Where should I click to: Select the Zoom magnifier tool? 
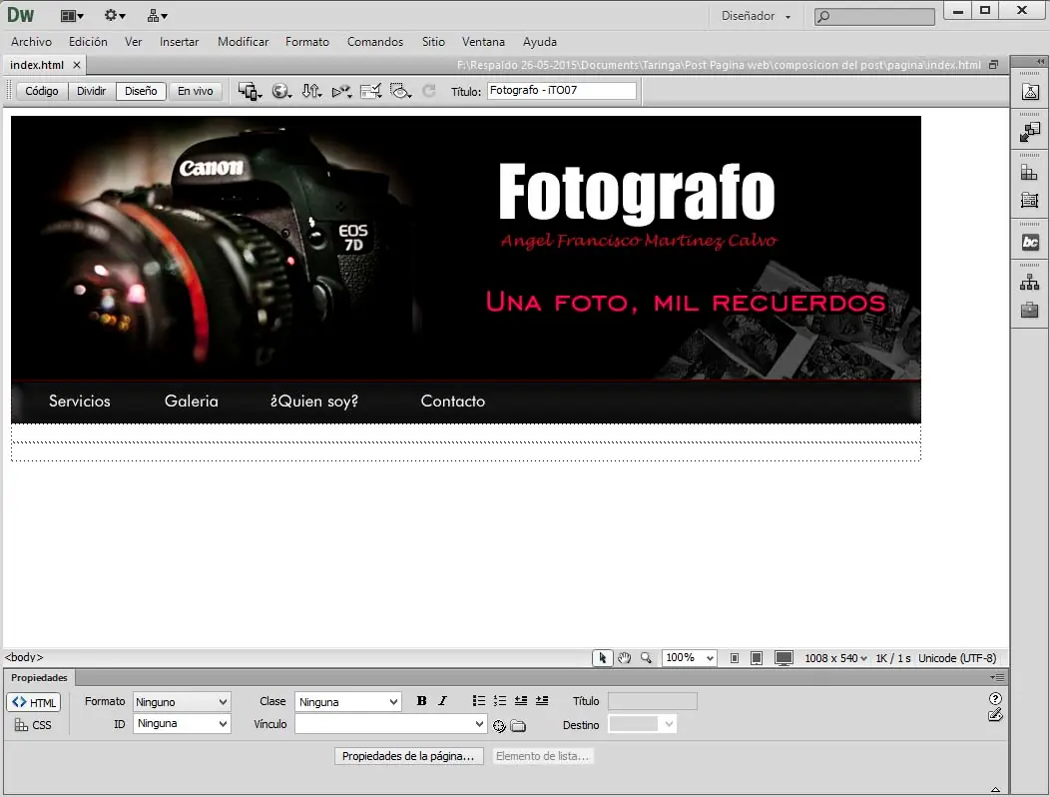[646, 658]
